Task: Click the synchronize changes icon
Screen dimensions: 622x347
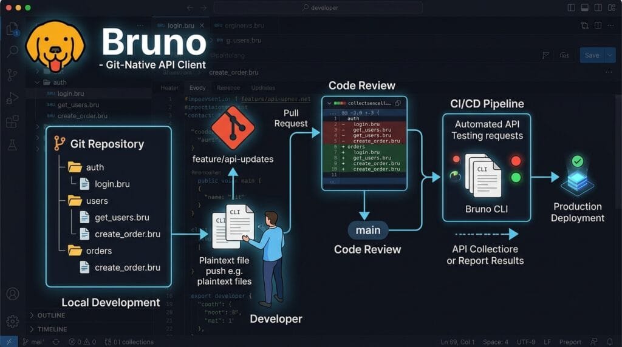Action: point(56,342)
